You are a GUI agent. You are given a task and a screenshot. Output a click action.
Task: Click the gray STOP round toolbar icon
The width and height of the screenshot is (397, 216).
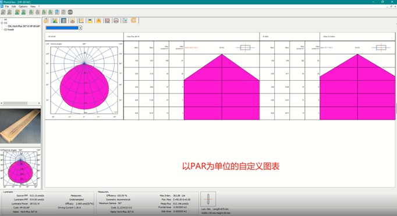[70, 12]
